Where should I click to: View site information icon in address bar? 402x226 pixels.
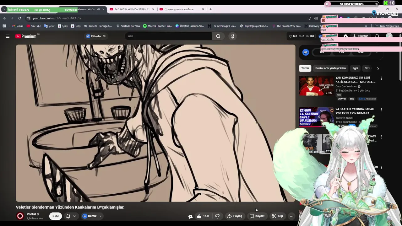click(x=29, y=18)
